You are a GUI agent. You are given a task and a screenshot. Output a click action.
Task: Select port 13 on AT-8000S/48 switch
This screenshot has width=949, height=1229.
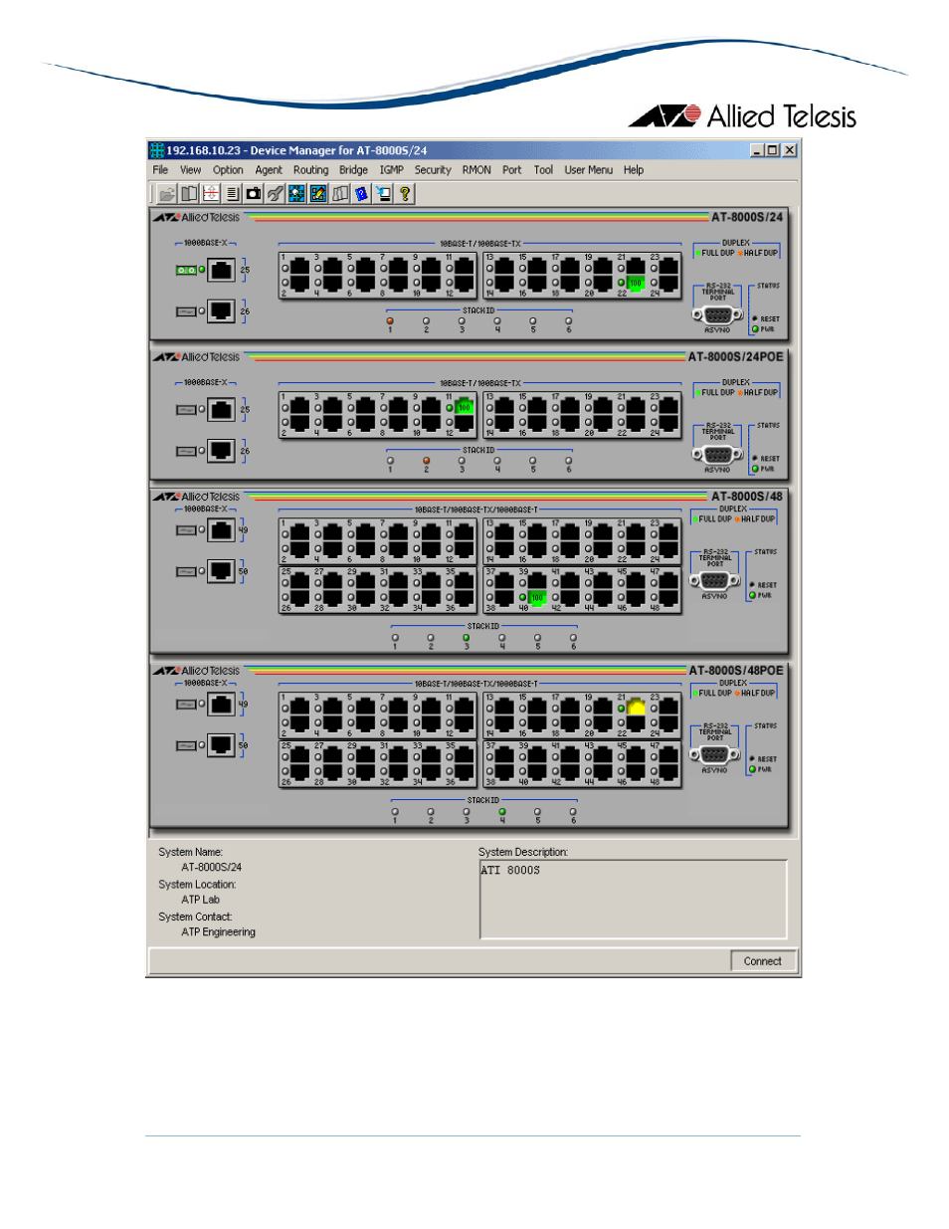504,533
